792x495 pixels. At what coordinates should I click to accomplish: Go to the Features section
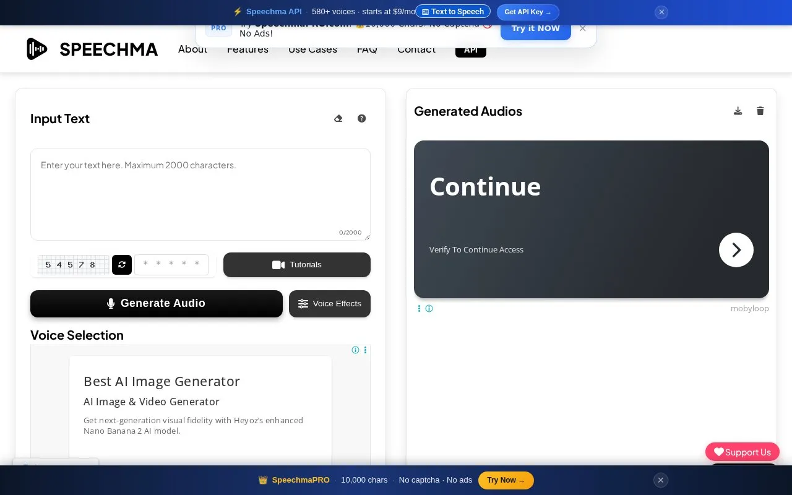pyautogui.click(x=247, y=49)
